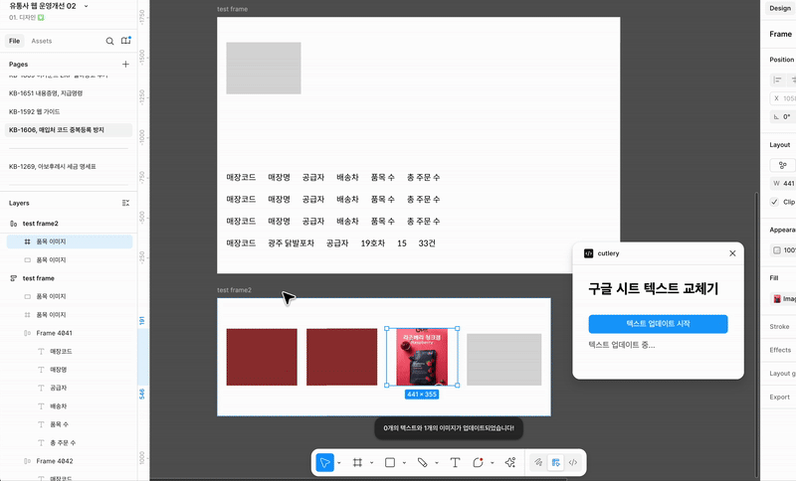The image size is (796, 481).
Task: Select the Rectangle shape tool
Action: (390, 462)
